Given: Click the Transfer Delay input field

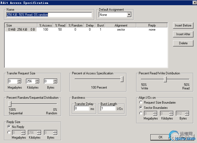Looking at the screenshot, I should 82,108.
